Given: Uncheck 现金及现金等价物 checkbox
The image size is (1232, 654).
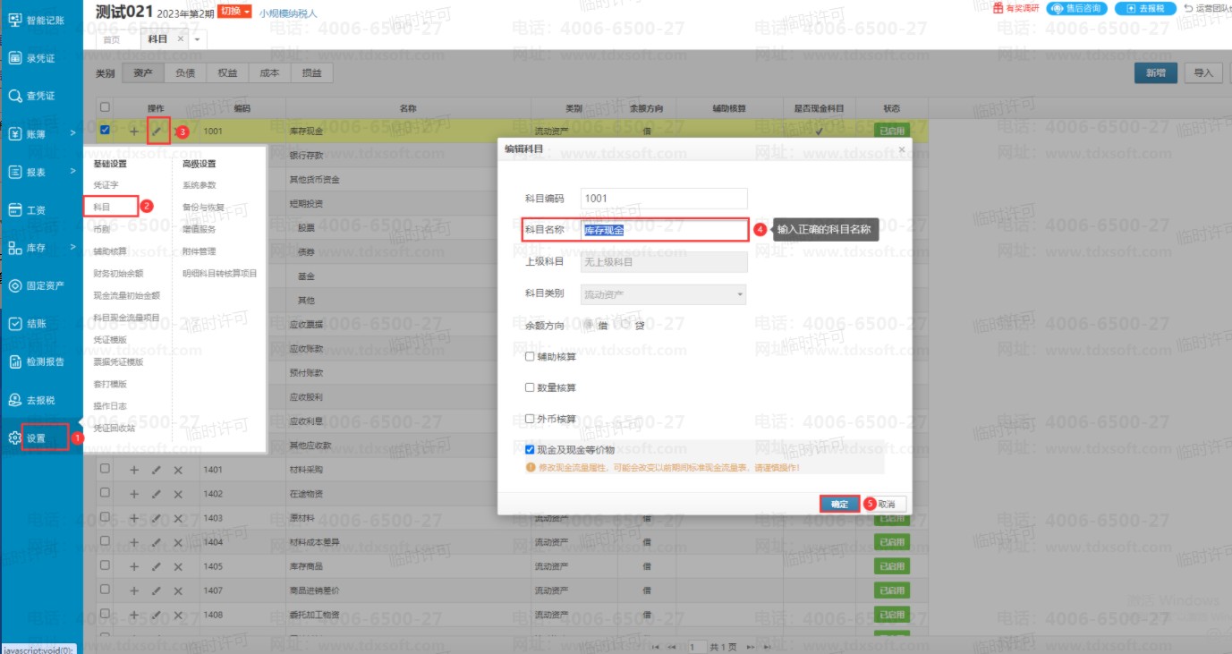Looking at the screenshot, I should (x=530, y=449).
